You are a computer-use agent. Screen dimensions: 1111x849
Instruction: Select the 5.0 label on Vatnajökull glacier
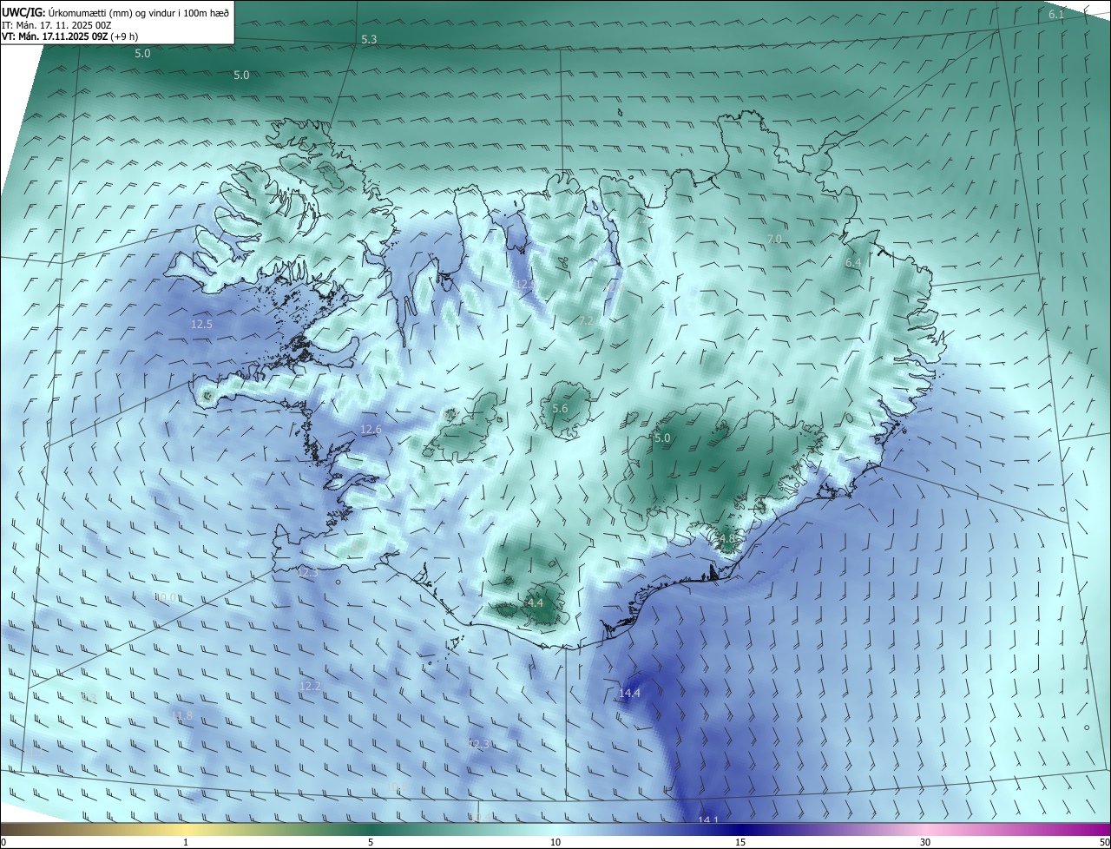tap(662, 438)
